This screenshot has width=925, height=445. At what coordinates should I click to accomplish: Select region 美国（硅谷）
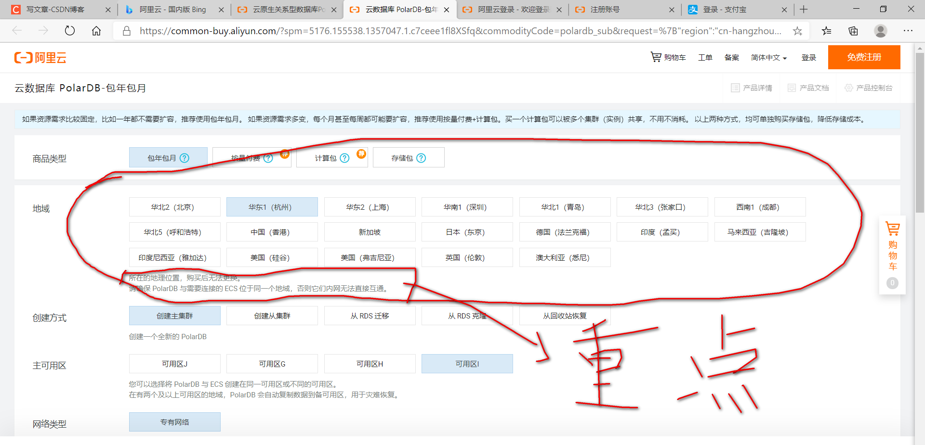(x=272, y=257)
